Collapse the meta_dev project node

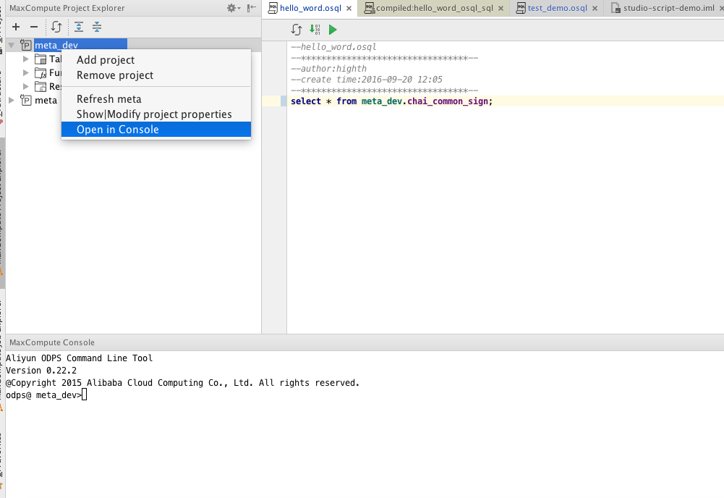[12, 46]
